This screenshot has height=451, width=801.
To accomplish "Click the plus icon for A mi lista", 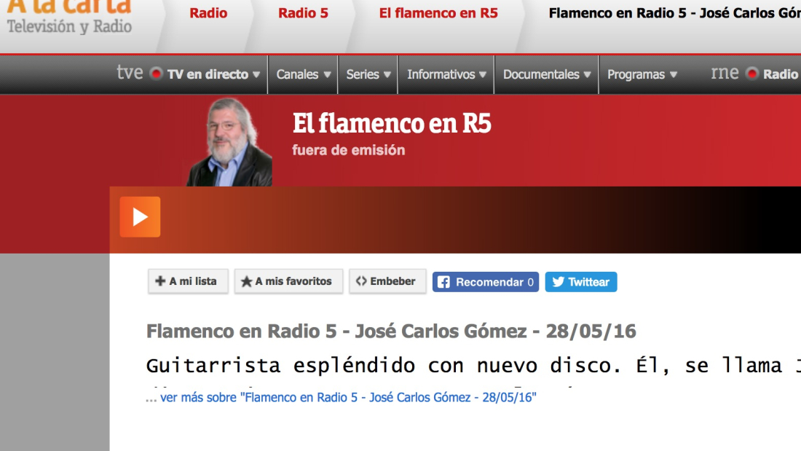I will [160, 281].
